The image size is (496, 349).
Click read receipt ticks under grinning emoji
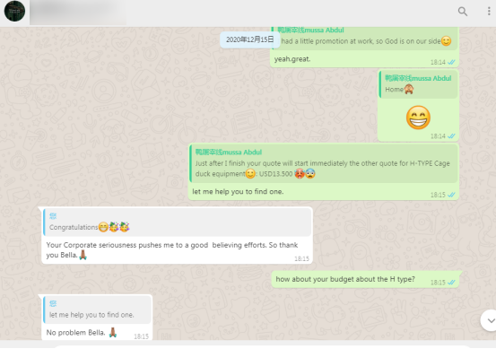click(451, 136)
